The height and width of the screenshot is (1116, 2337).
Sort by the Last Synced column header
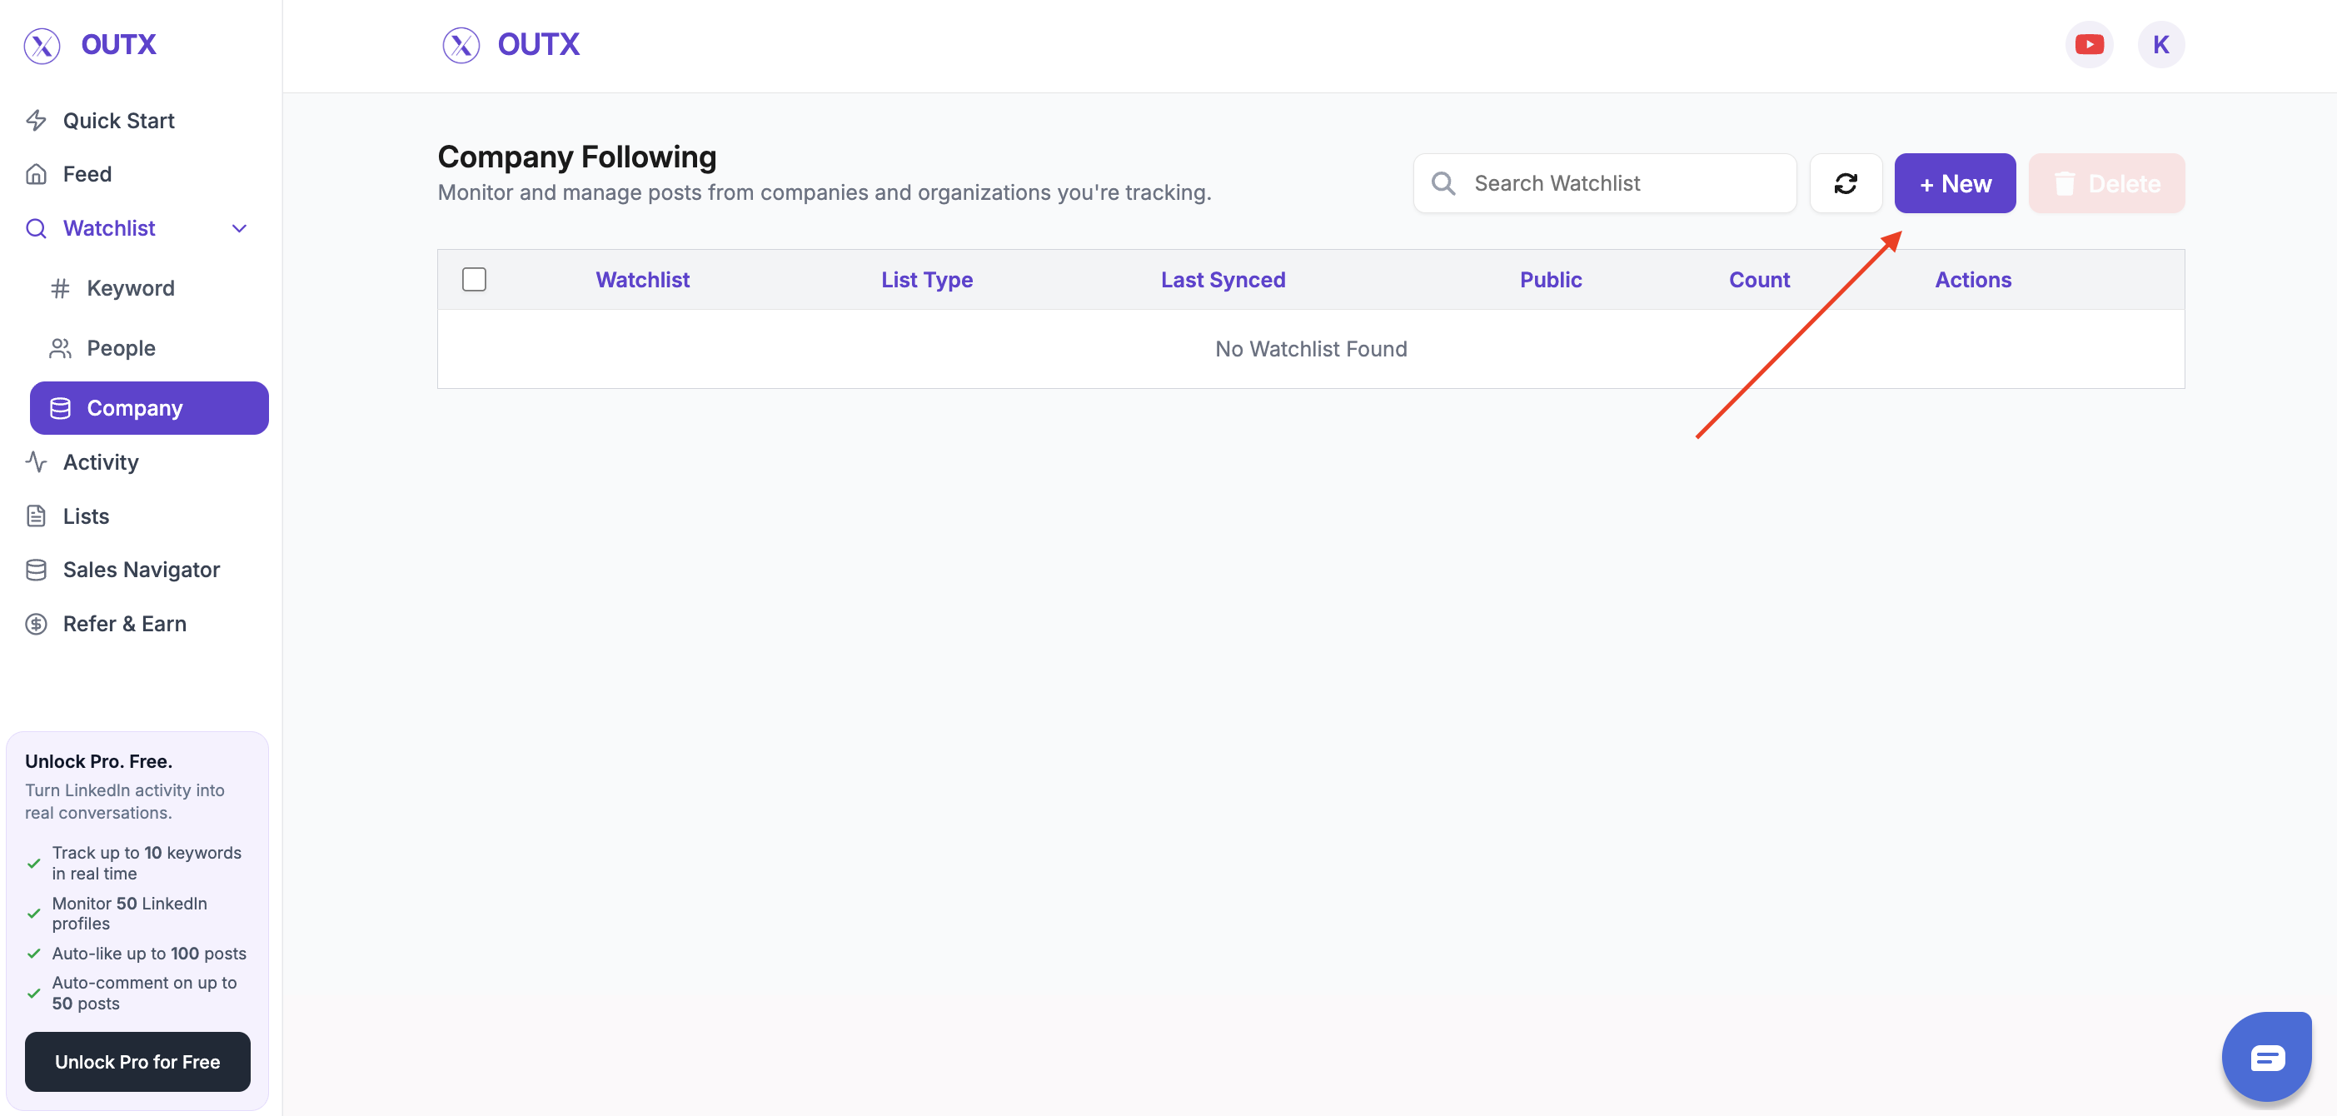click(1223, 280)
